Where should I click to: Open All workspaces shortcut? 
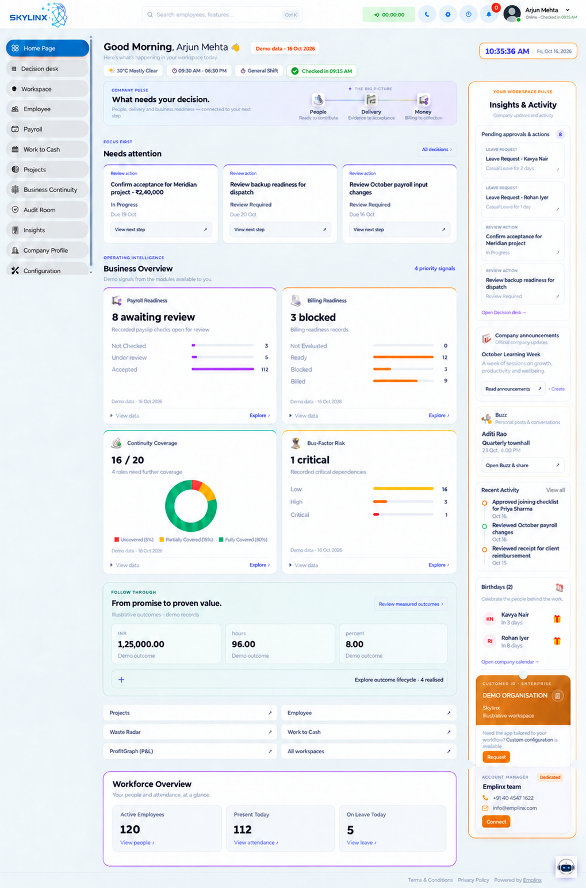pos(369,751)
